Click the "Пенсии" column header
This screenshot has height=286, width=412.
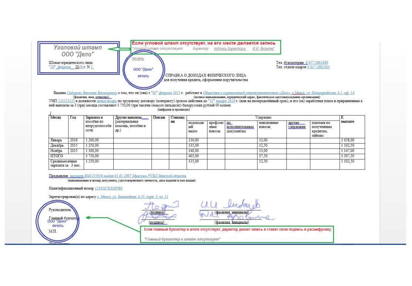[159, 117]
